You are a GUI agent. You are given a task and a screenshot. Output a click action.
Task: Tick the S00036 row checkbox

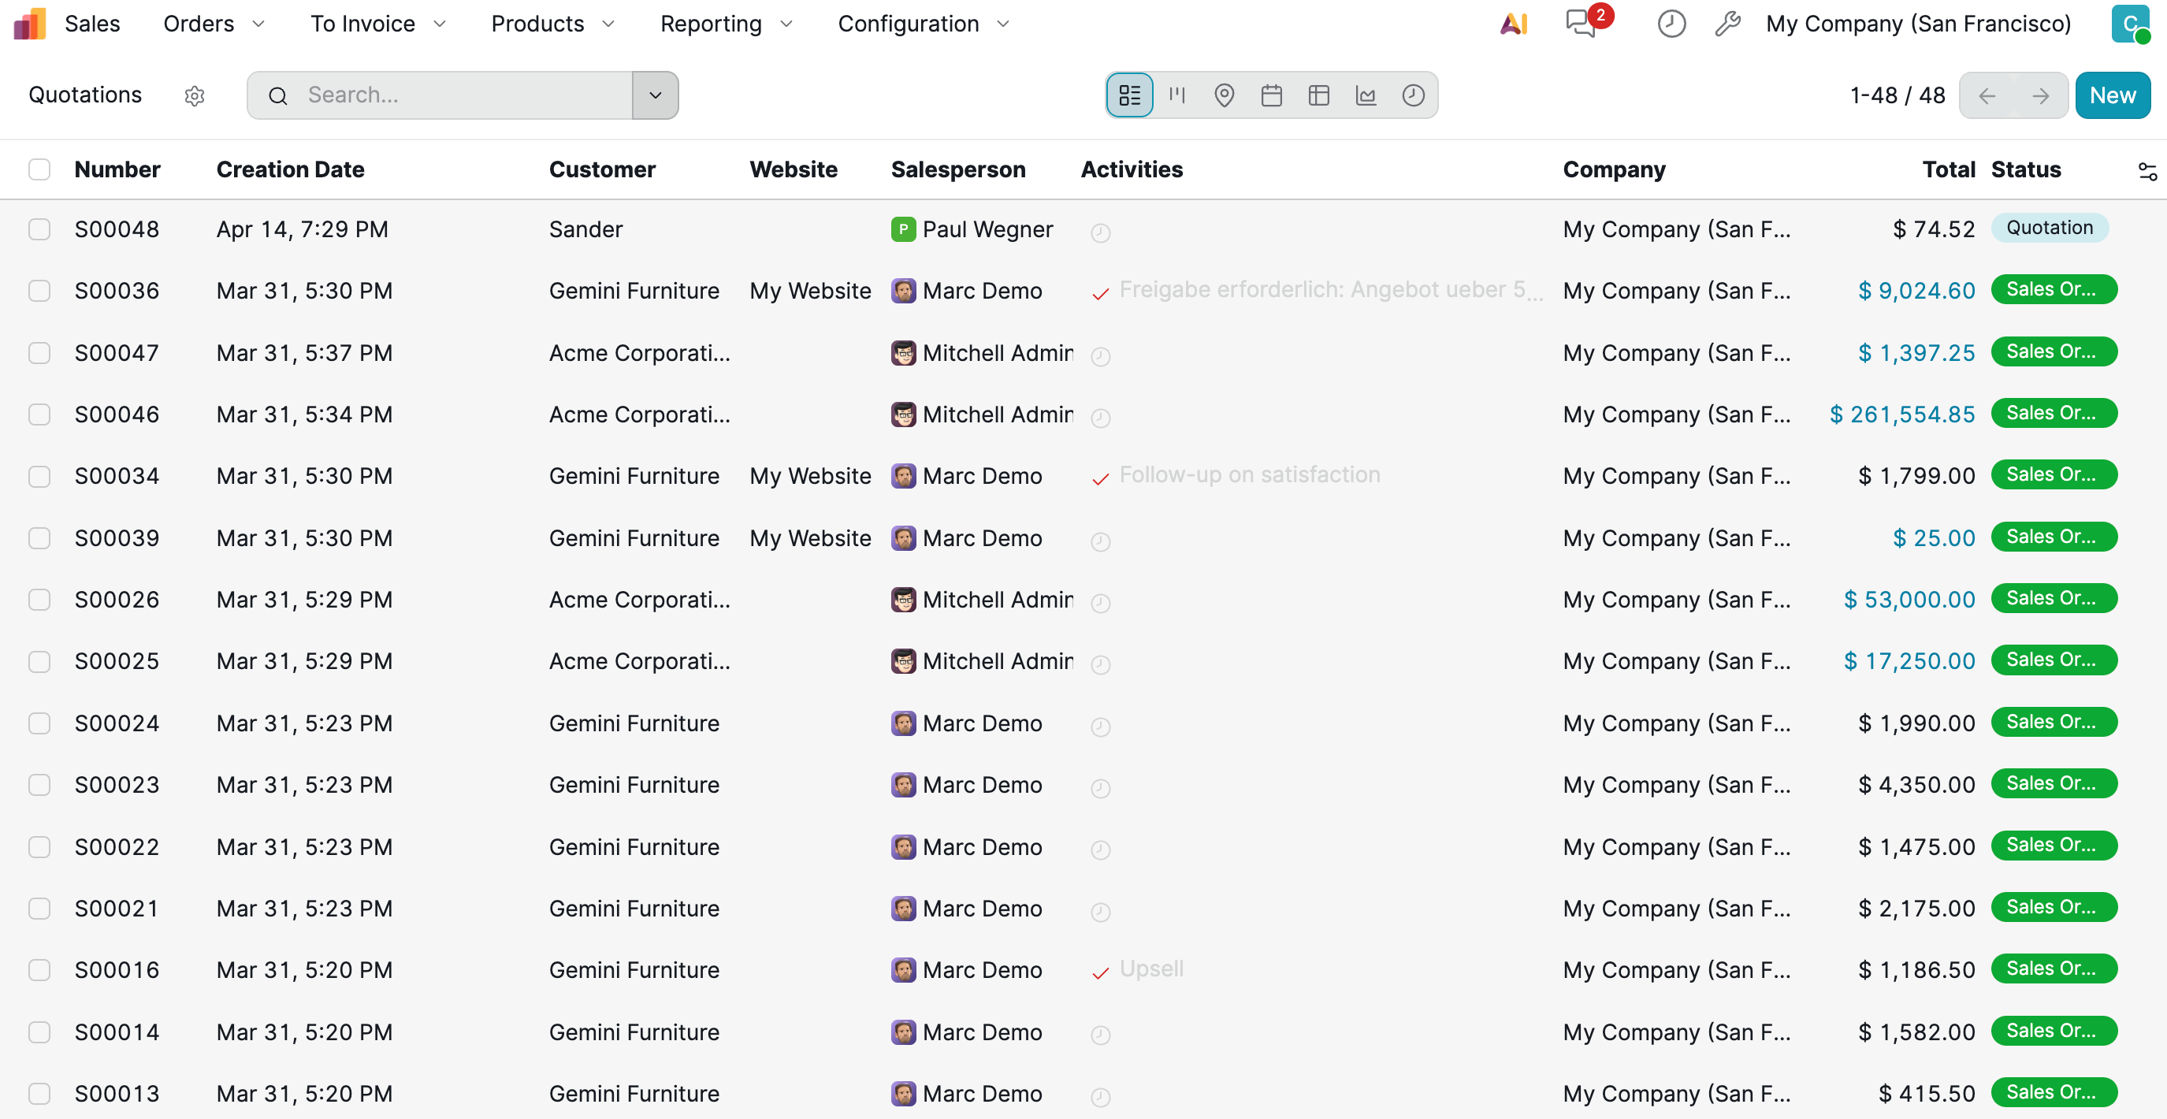(x=39, y=291)
